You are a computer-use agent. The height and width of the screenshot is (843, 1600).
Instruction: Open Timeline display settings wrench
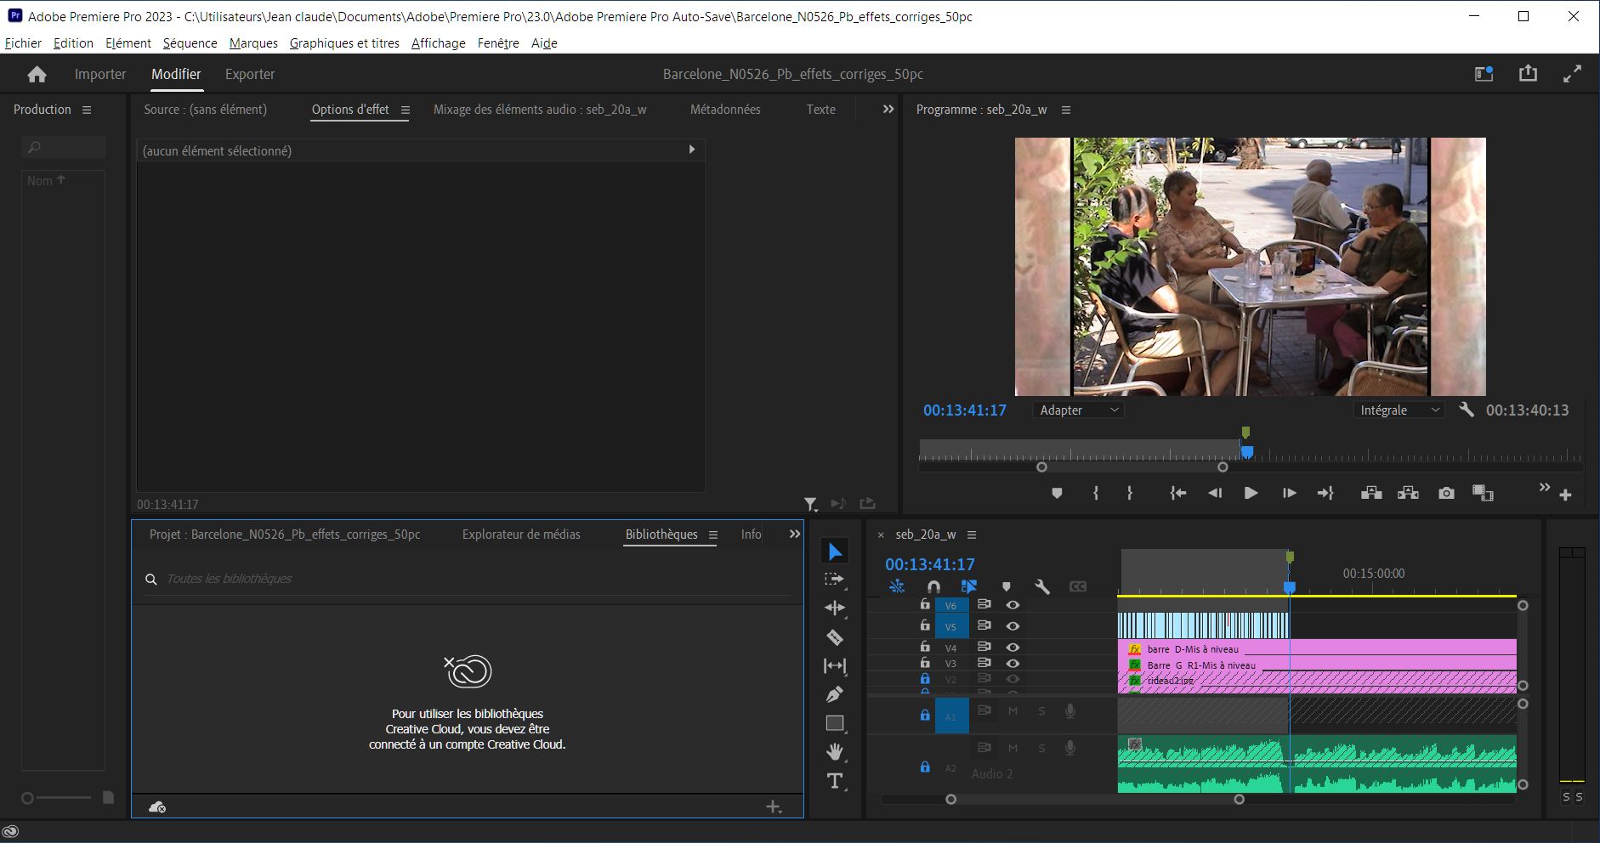coord(1042,586)
